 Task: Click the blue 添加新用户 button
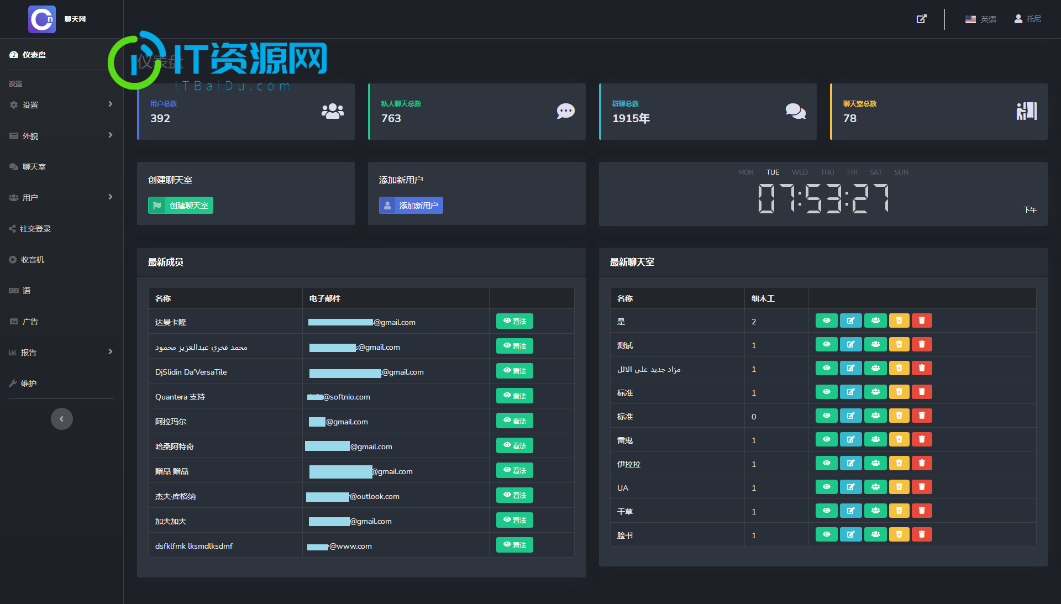411,205
